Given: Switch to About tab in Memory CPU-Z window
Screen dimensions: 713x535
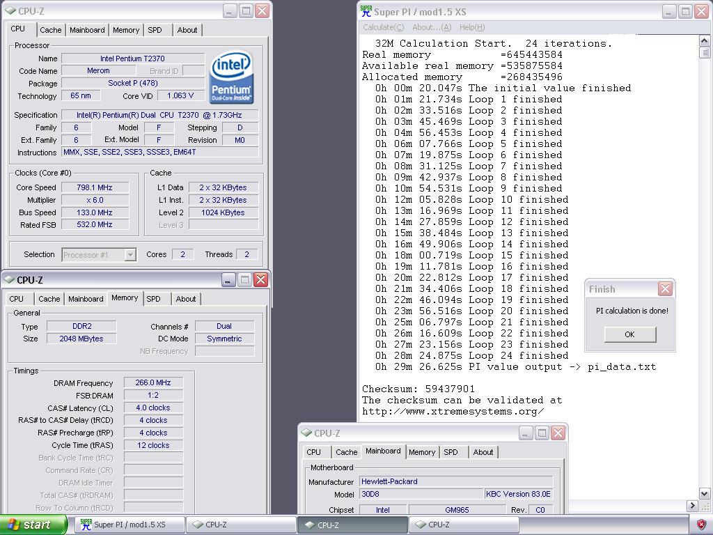Looking at the screenshot, I should (x=185, y=299).
